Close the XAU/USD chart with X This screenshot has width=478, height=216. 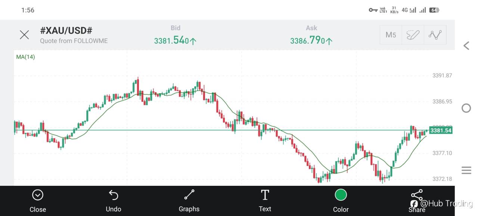pyautogui.click(x=24, y=35)
